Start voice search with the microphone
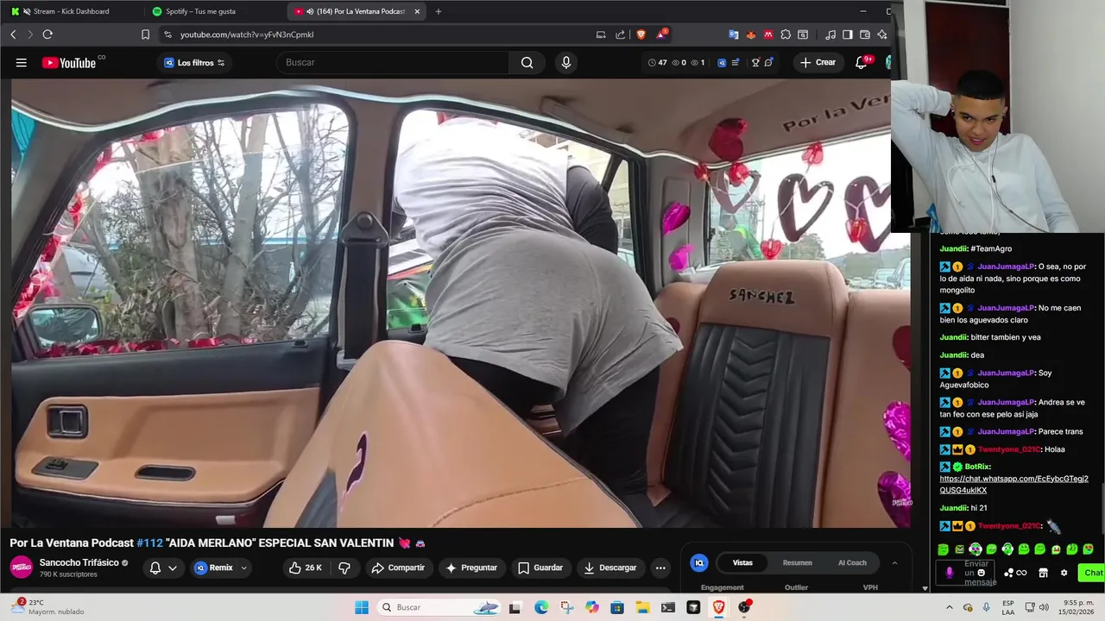 tap(565, 62)
